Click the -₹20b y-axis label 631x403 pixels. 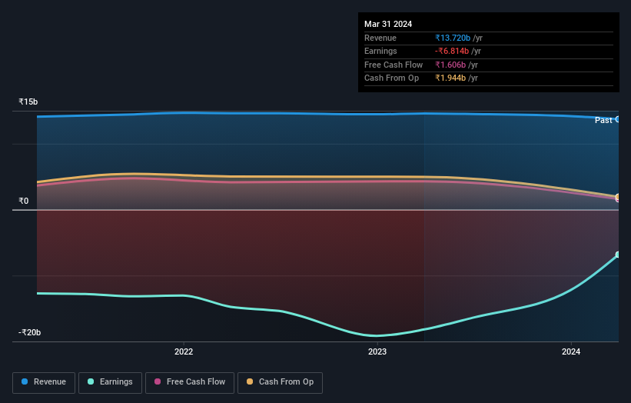29,332
